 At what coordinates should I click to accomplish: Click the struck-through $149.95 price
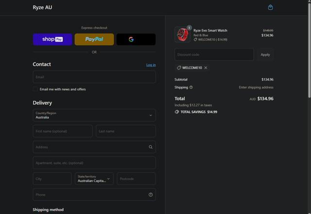click(x=268, y=30)
